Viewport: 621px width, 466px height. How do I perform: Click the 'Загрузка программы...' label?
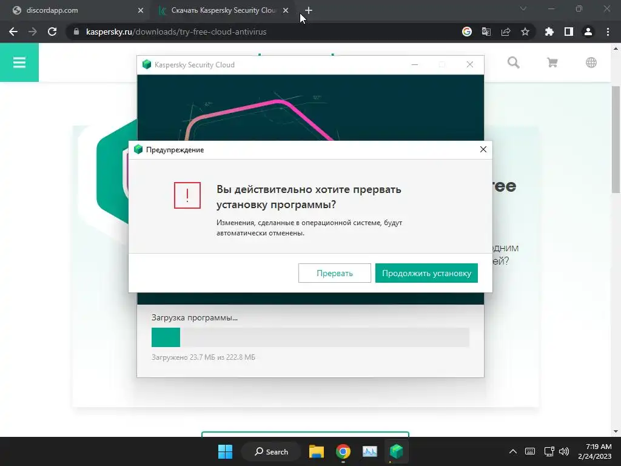click(195, 318)
